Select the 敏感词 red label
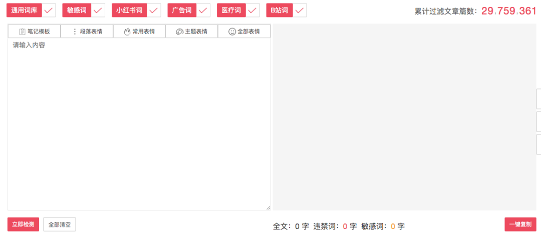The height and width of the screenshot is (242, 541). (x=77, y=10)
